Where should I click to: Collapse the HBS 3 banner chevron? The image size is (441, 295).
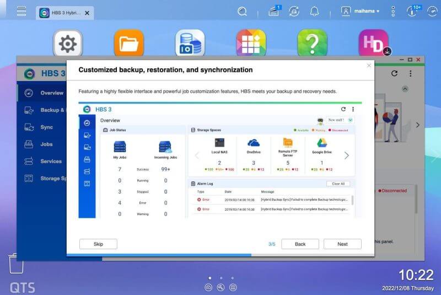[x=405, y=89]
